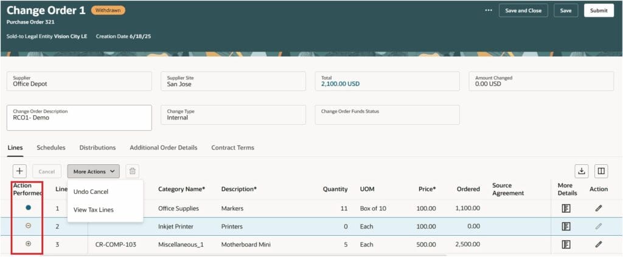Image resolution: width=623 pixels, height=257 pixels.
Task: Choose View Tax Lines menu option
Action: (93, 210)
